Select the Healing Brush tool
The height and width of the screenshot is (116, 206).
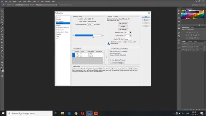pyautogui.click(x=2, y=28)
